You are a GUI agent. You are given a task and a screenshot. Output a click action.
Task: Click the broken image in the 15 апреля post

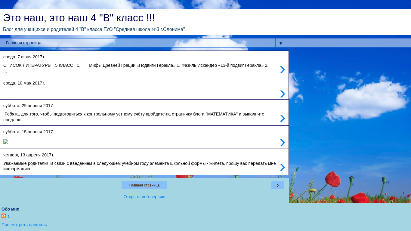(x=6, y=142)
